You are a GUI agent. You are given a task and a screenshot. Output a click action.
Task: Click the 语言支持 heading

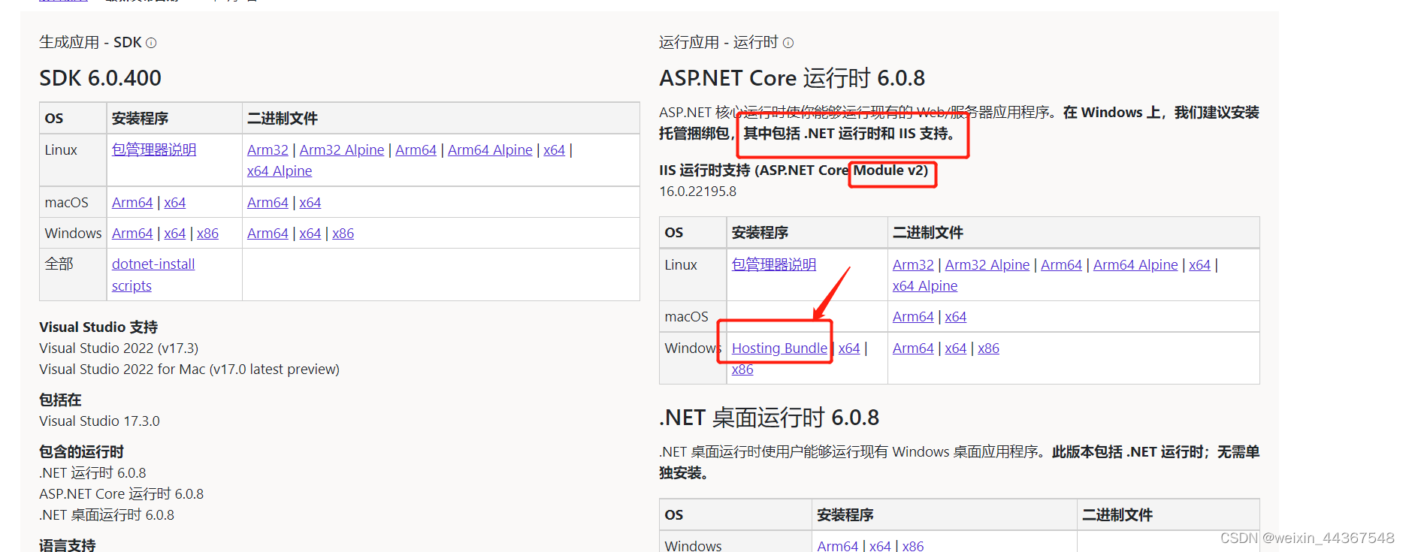pyautogui.click(x=68, y=545)
